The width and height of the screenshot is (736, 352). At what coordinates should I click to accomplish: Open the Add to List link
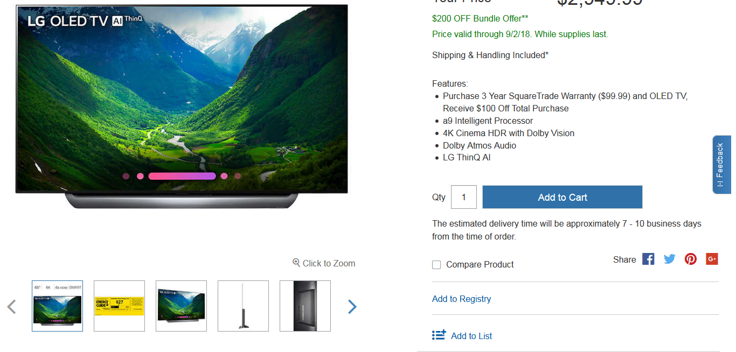[471, 336]
